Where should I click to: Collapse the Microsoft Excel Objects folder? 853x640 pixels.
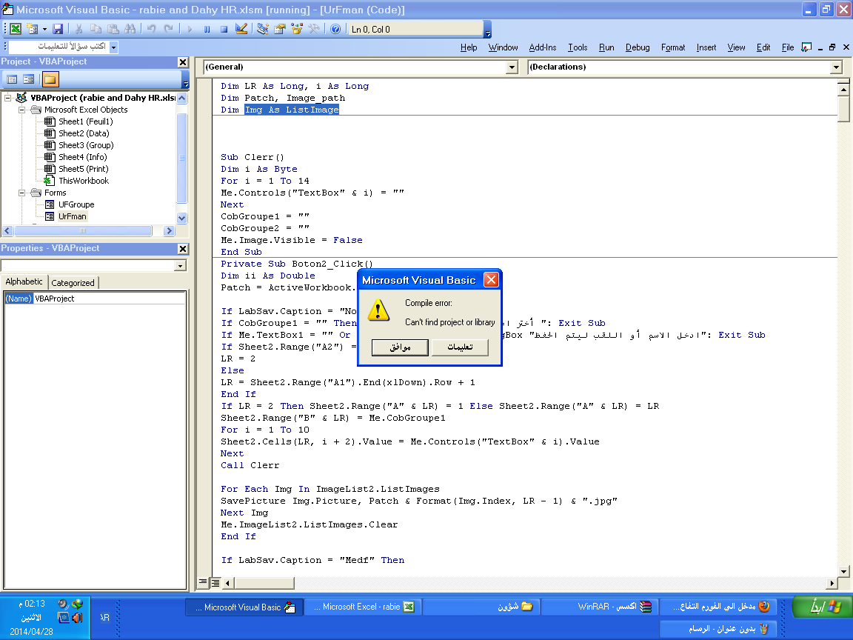coord(21,110)
